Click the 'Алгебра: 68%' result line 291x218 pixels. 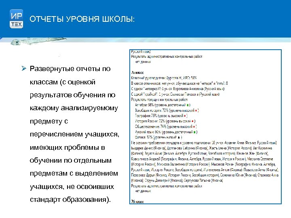162,105
